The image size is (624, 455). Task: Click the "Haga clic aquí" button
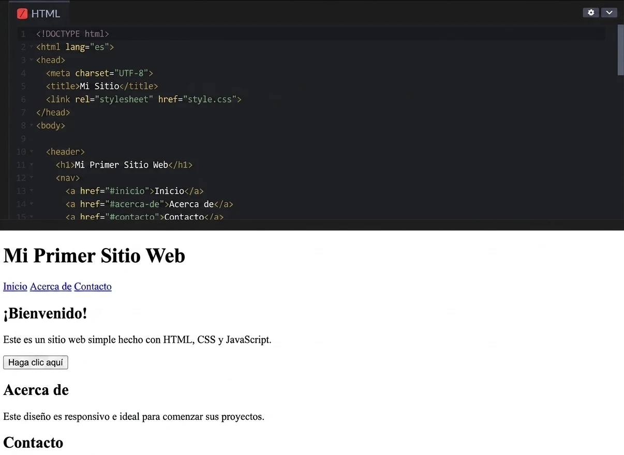point(35,362)
